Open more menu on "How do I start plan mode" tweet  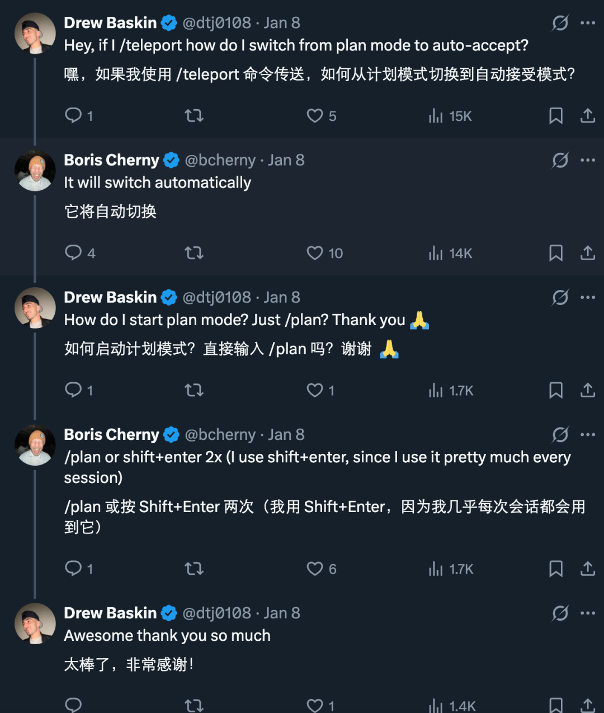588,297
